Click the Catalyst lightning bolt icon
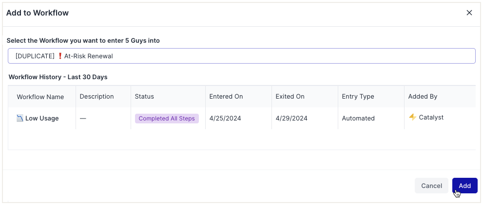This screenshot has height=205, width=483. (x=412, y=117)
